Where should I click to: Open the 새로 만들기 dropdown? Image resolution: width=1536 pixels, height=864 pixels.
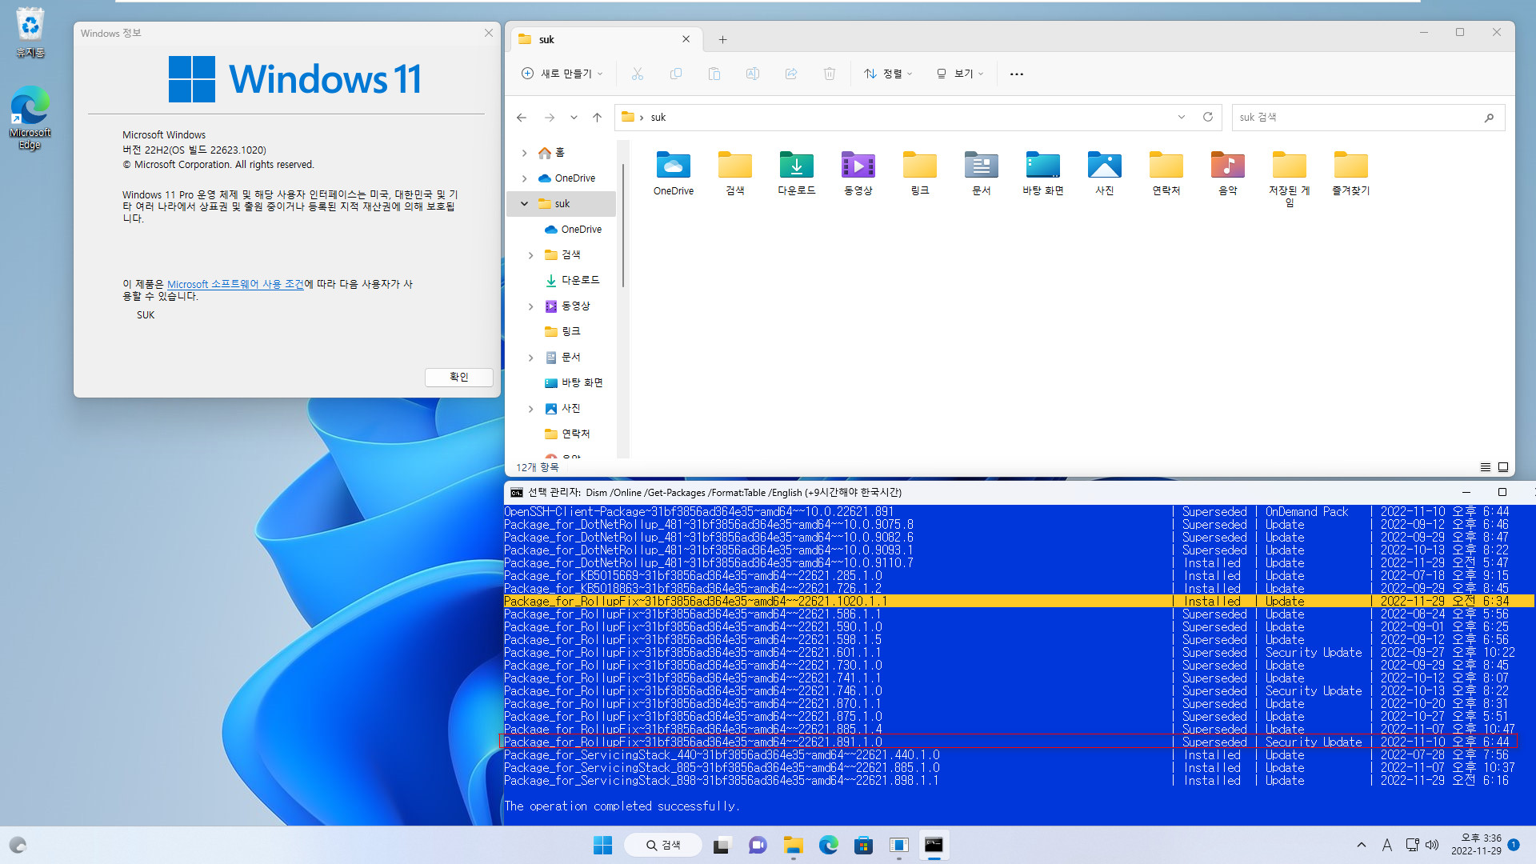tap(562, 74)
